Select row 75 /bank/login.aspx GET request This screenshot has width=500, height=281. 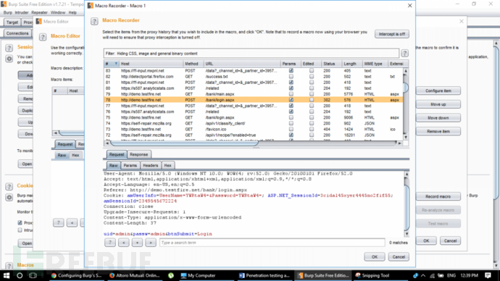coord(254,117)
